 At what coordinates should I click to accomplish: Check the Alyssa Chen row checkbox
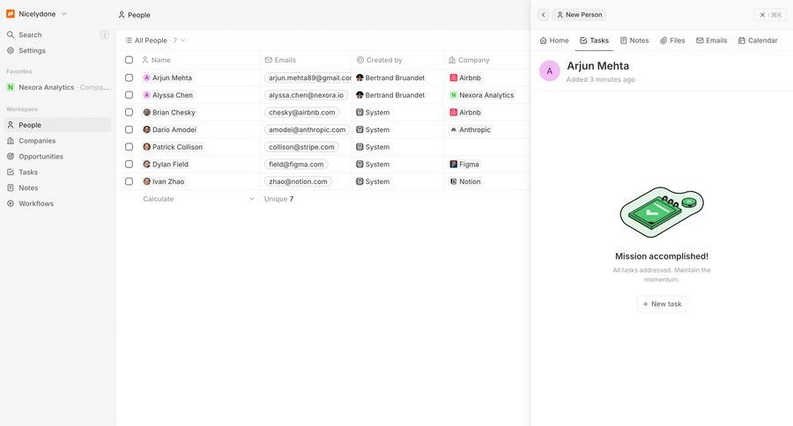point(129,95)
